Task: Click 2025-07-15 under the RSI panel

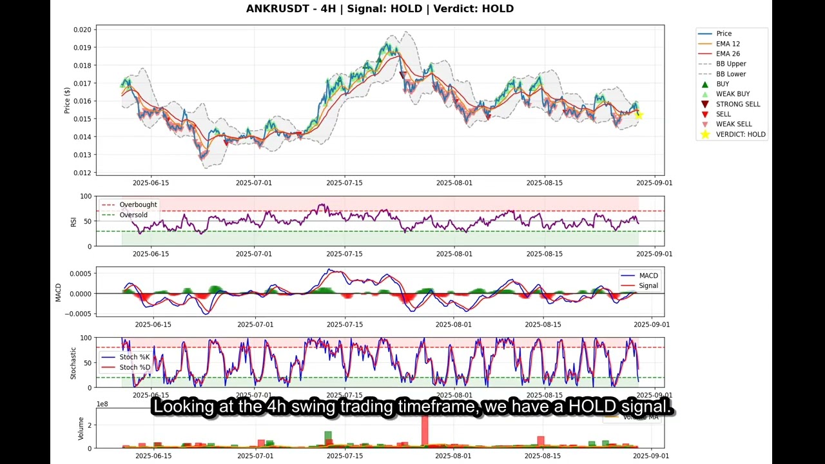Action: click(x=344, y=254)
